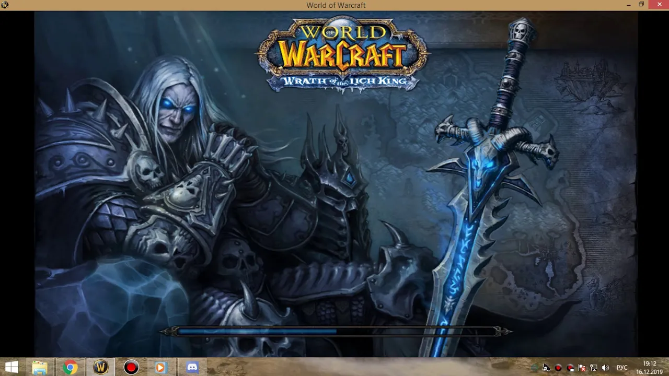Launch Google Chrome from the taskbar
The width and height of the screenshot is (669, 376).
[x=70, y=368]
